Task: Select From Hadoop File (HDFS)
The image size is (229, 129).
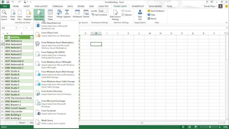Action: click(x=56, y=55)
